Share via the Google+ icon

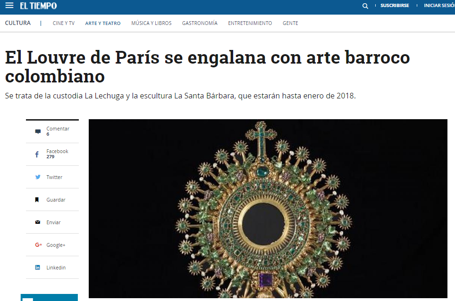(38, 245)
